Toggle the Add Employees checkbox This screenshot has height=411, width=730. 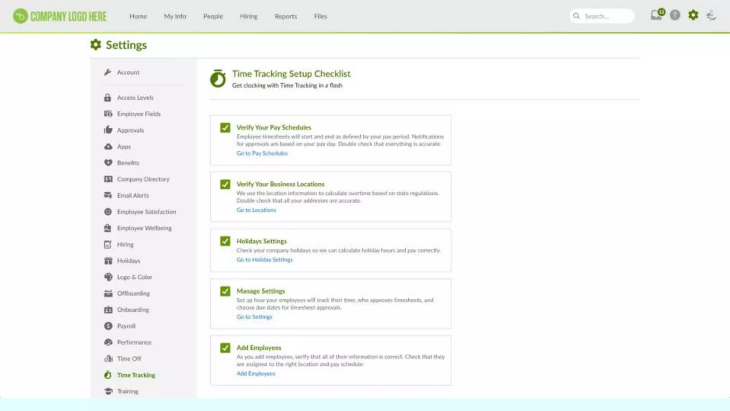(x=225, y=348)
